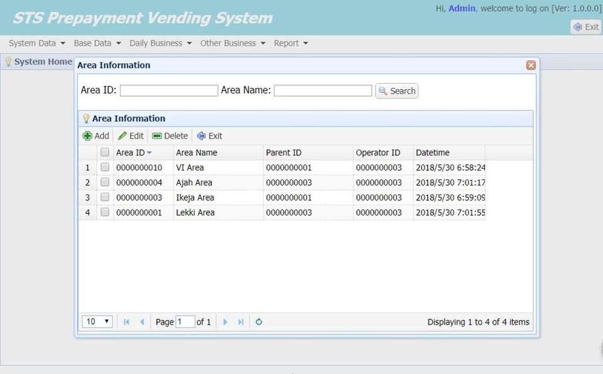Click the Area Information panel lightbulb icon
This screenshot has width=603, height=374.
[x=86, y=119]
